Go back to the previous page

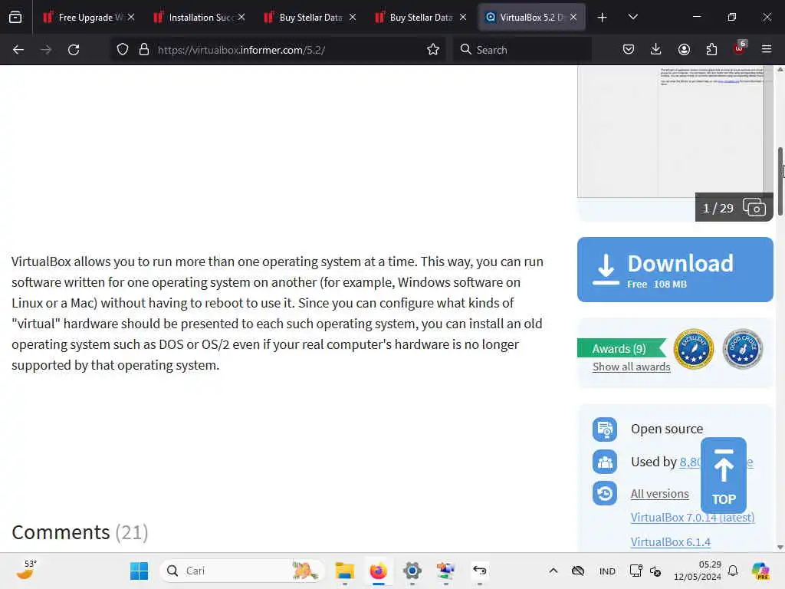(18, 50)
